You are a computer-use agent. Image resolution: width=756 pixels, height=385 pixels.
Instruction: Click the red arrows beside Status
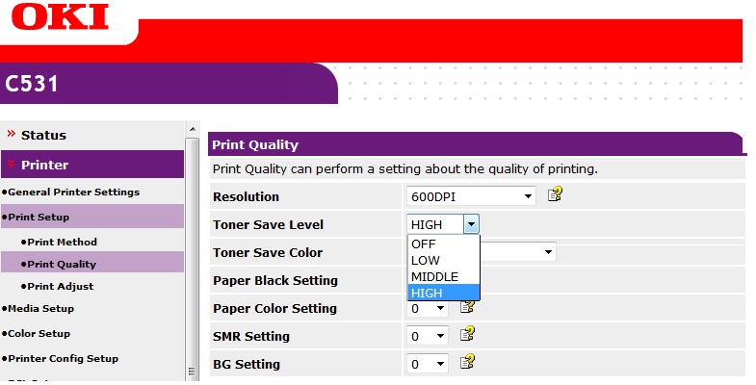coord(12,134)
